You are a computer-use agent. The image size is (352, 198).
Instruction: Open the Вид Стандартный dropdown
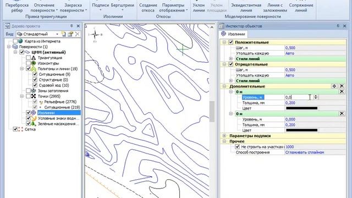pos(57,34)
